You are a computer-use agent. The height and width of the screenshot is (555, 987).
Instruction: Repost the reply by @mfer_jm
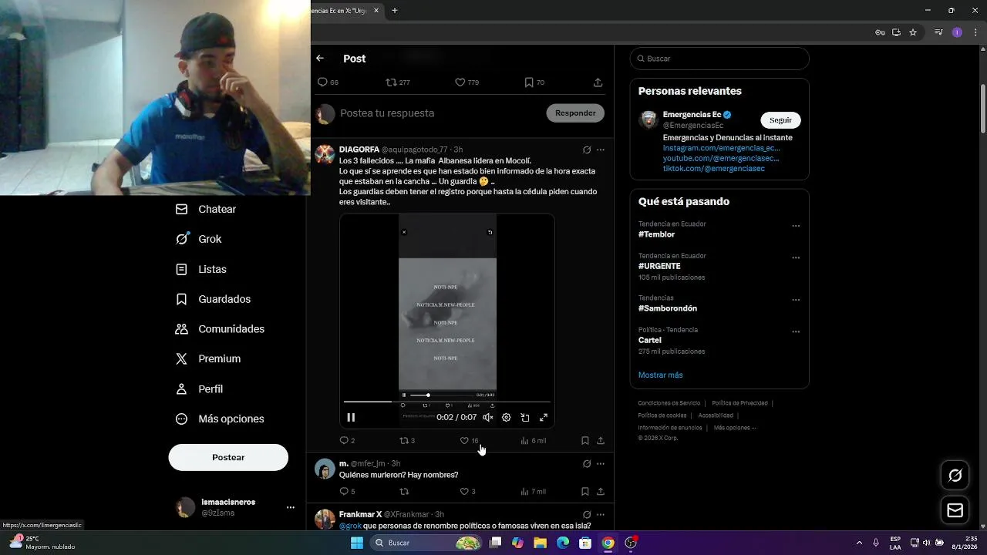[x=404, y=492]
